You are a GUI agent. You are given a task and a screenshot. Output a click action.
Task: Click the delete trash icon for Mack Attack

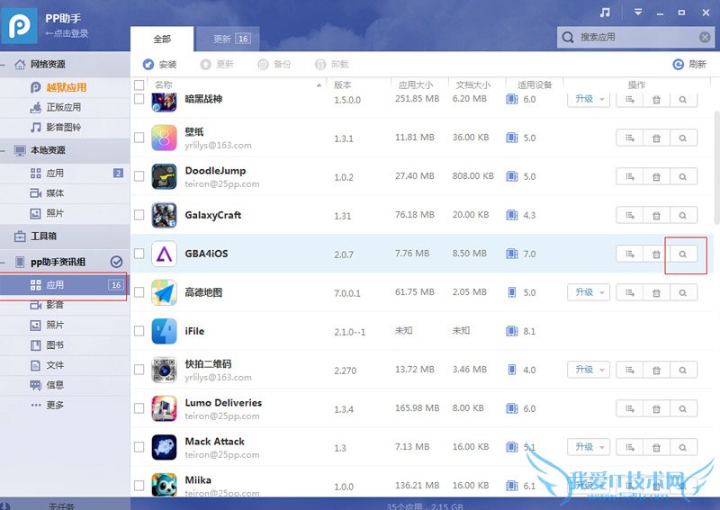(x=657, y=447)
